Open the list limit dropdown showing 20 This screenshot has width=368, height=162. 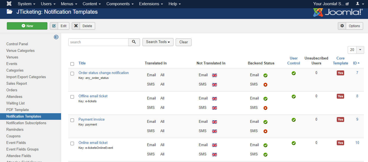(356, 50)
